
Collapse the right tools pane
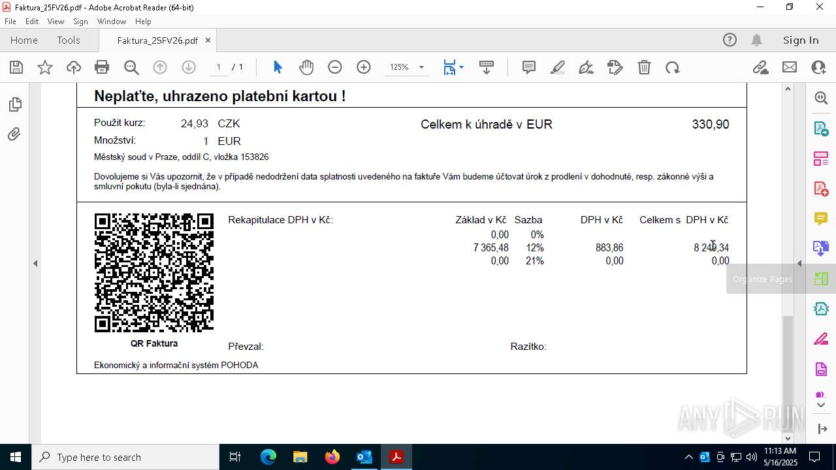pos(799,264)
